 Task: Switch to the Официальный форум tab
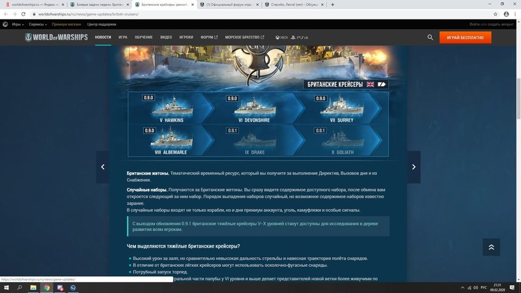(229, 5)
